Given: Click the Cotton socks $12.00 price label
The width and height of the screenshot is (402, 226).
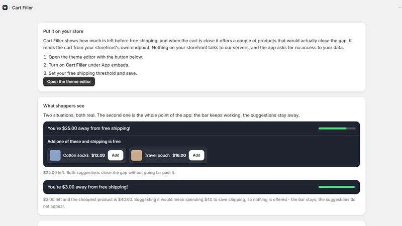Looking at the screenshot, I should tap(98, 155).
